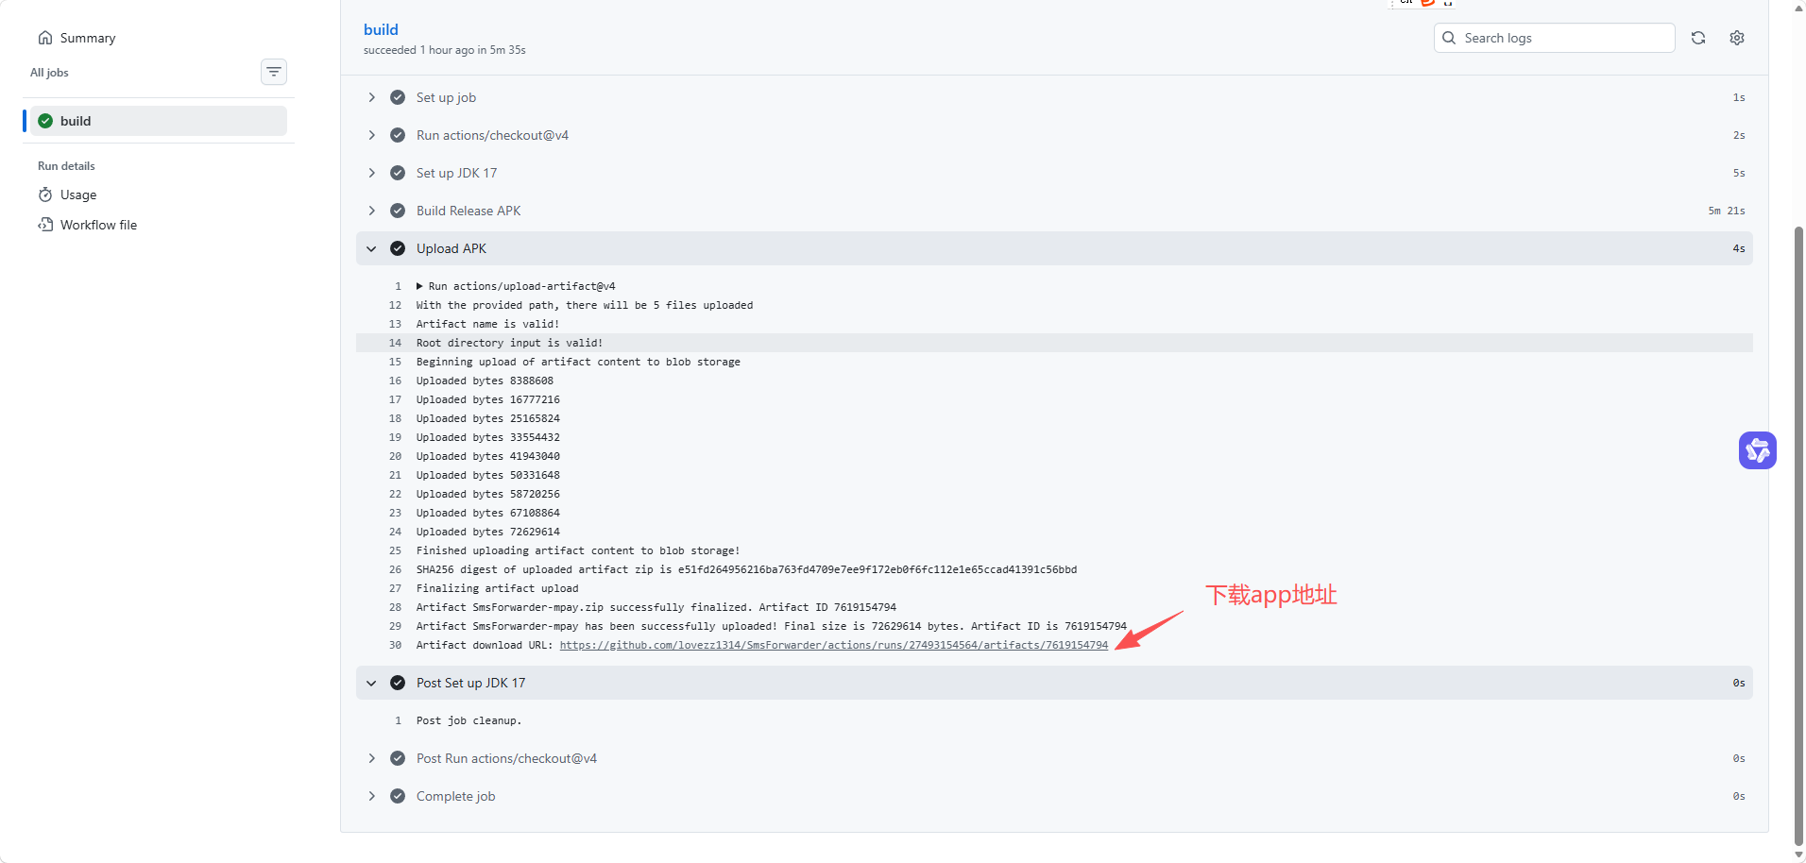Click the SHA256 digest log line
The height and width of the screenshot is (863, 1806).
(x=746, y=569)
